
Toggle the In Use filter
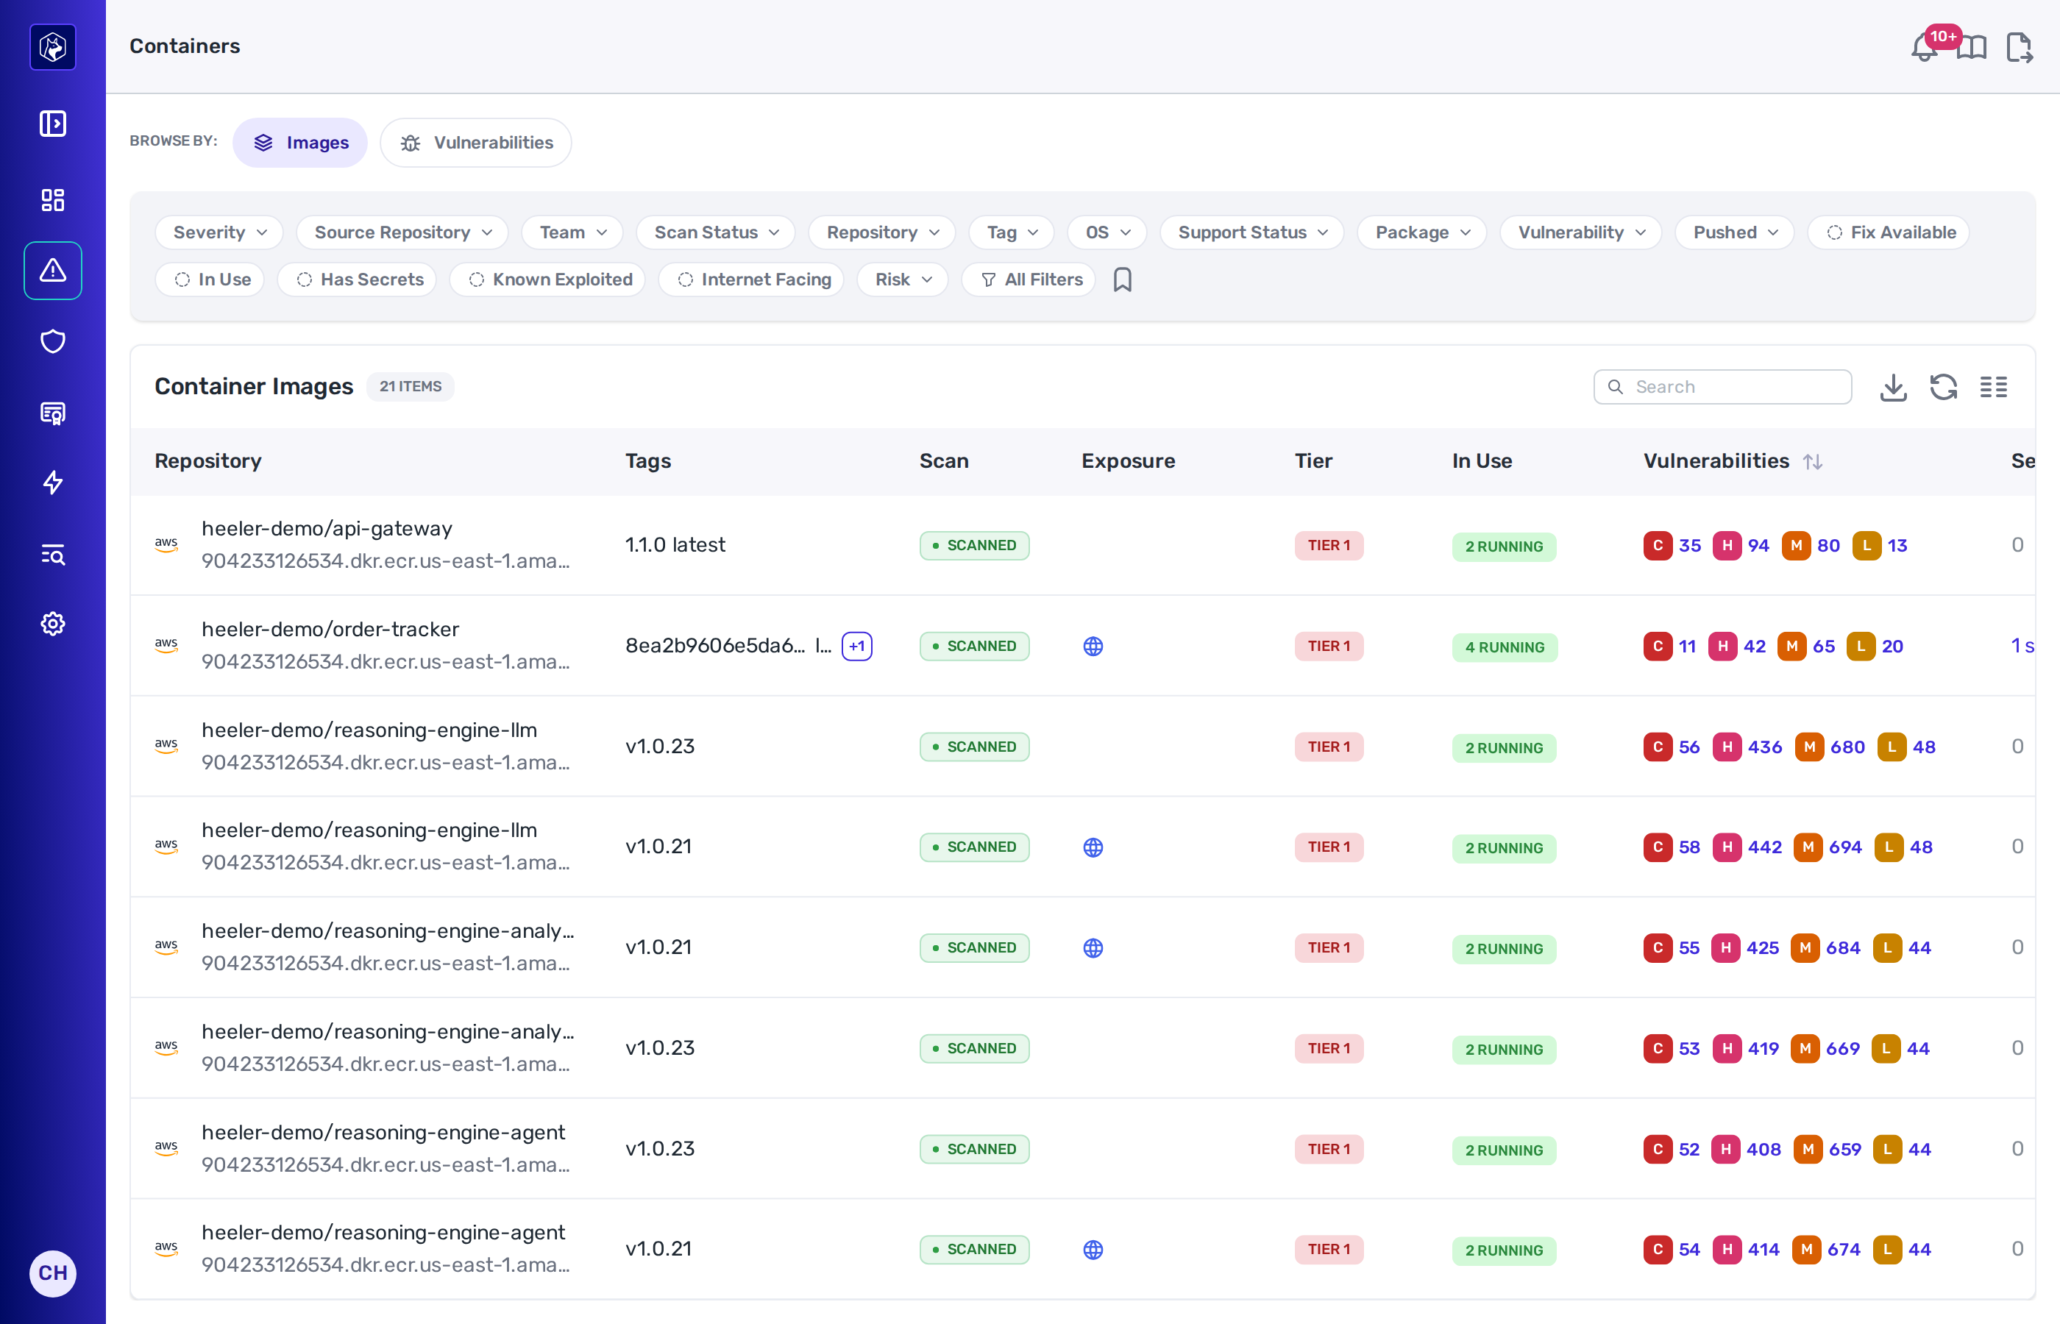(x=210, y=280)
